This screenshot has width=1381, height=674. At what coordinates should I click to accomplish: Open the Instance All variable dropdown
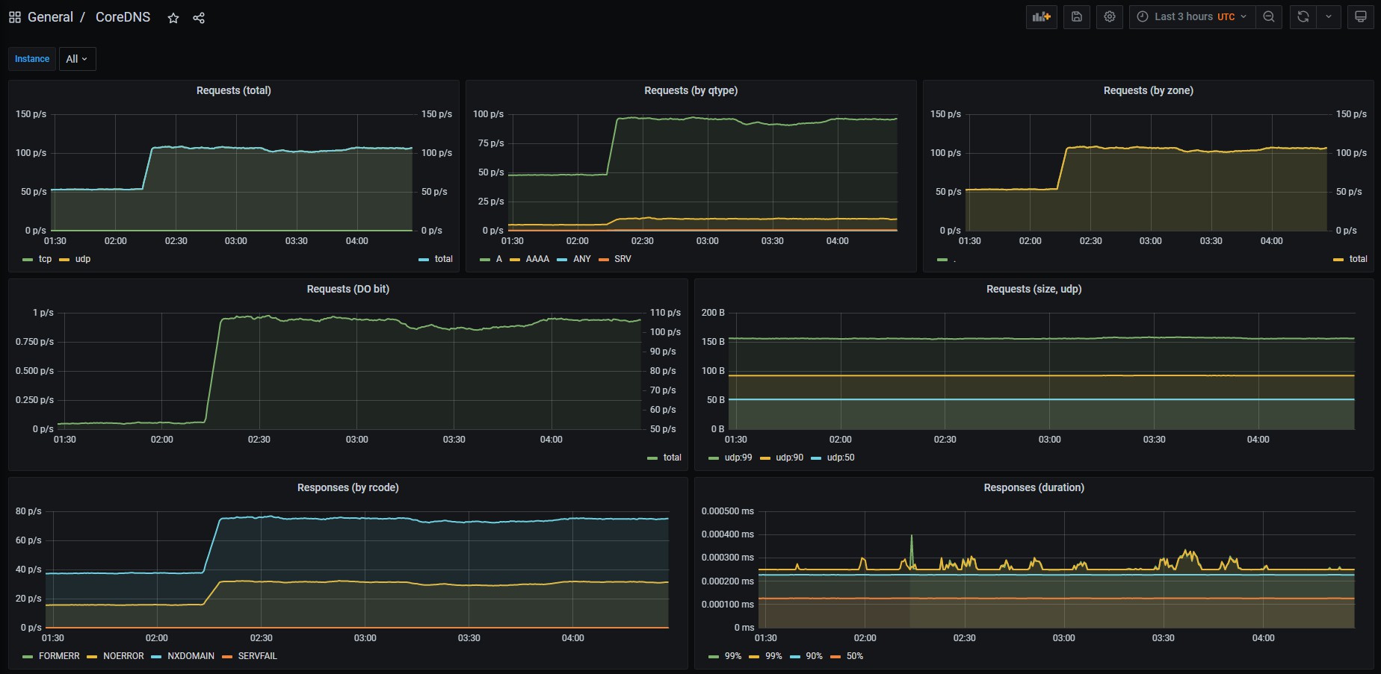(x=77, y=59)
